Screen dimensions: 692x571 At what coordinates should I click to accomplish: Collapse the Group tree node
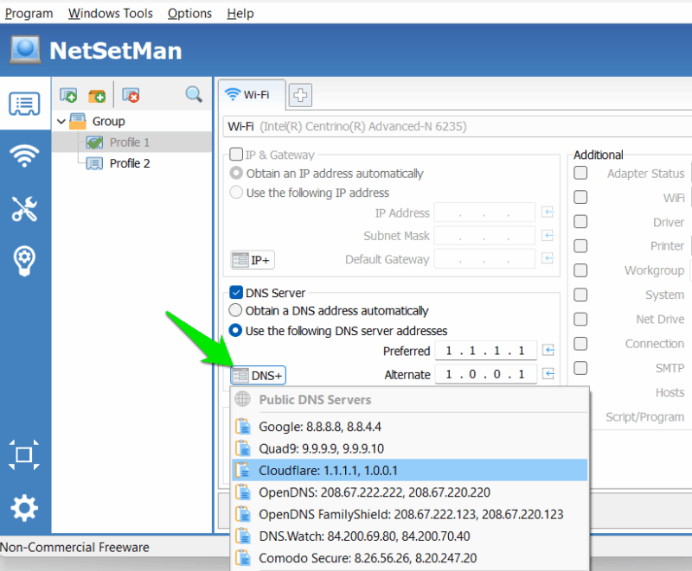61,121
